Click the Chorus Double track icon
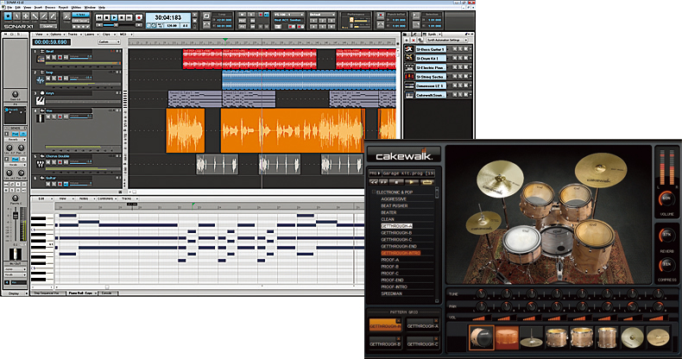682x359 pixels. pyautogui.click(x=40, y=164)
